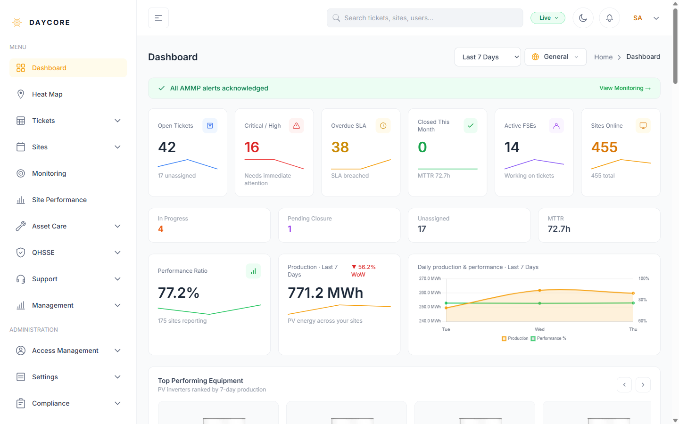Image resolution: width=679 pixels, height=424 pixels.
Task: Click the Overdue SLA clock icon
Action: (383, 126)
